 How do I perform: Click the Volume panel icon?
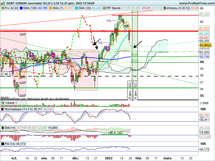point(2,103)
